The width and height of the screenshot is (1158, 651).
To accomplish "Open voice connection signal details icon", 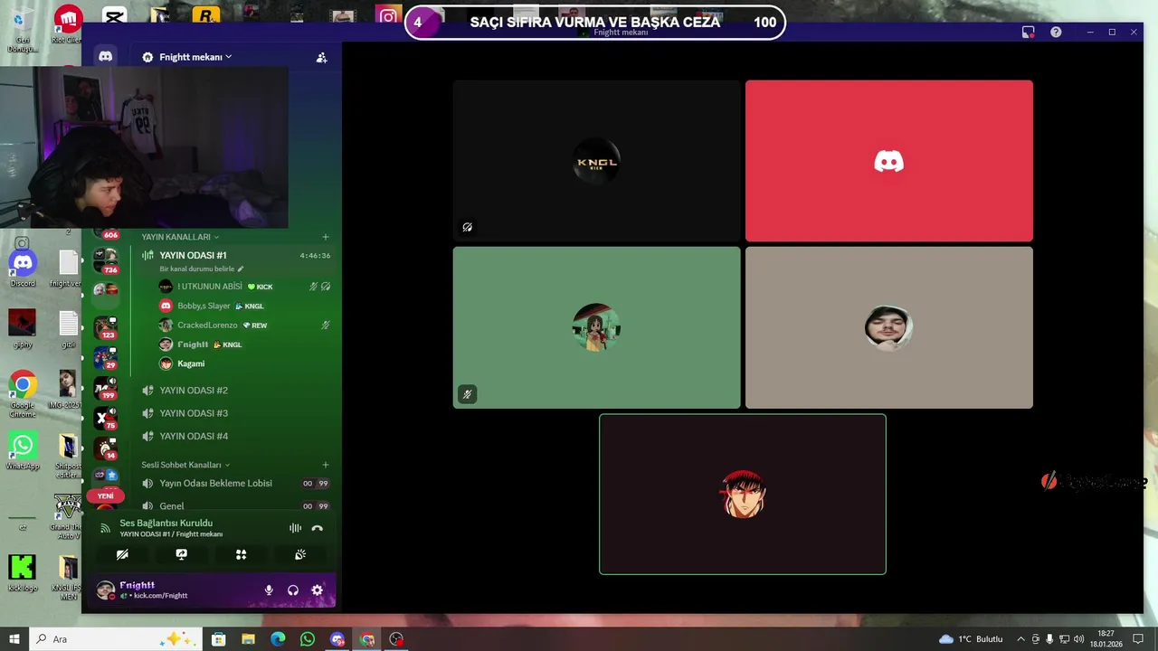I will (105, 528).
